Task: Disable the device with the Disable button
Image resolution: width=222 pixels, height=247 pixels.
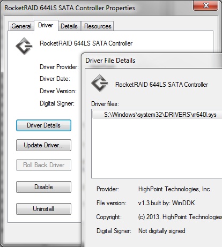Action: click(43, 187)
